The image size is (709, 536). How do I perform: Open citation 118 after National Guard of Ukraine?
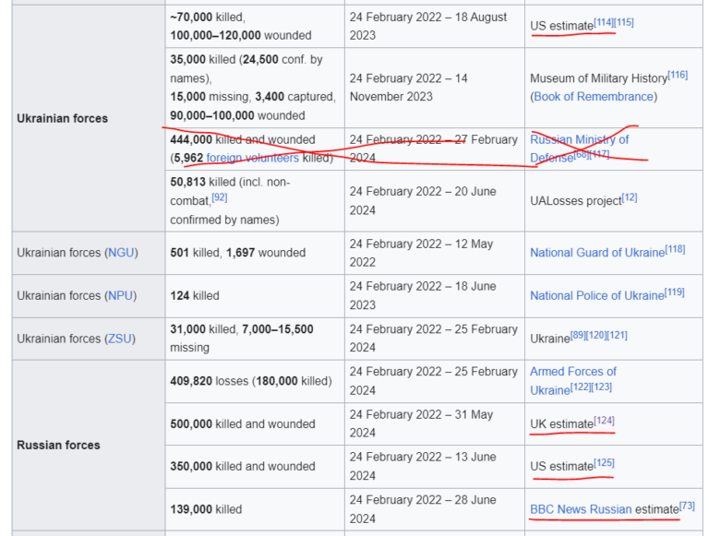675,249
